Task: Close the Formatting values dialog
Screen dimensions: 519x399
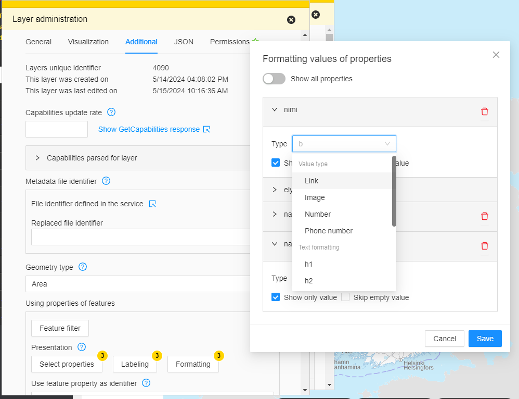Action: pos(496,55)
